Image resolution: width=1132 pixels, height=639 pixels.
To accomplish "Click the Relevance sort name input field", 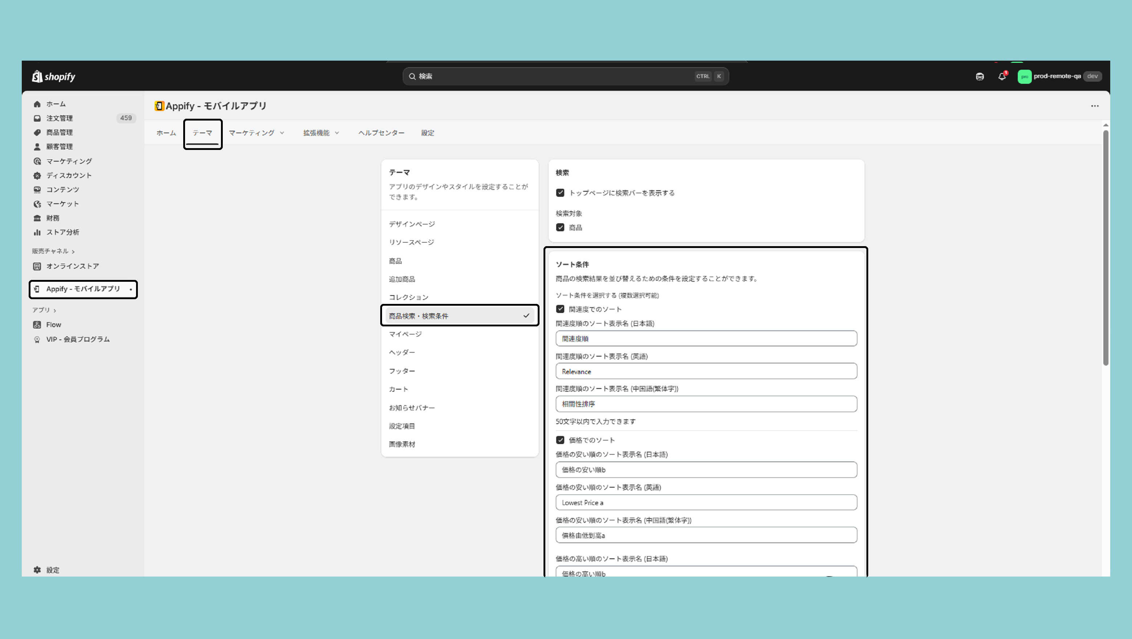I will tap(706, 371).
